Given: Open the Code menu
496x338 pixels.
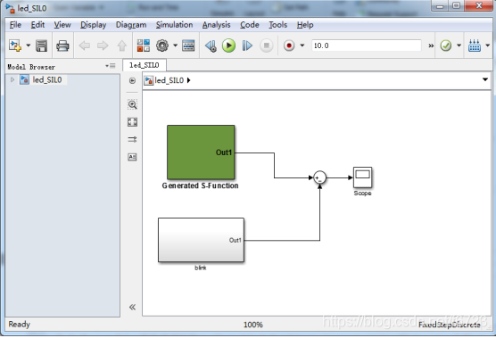Looking at the screenshot, I should point(250,25).
